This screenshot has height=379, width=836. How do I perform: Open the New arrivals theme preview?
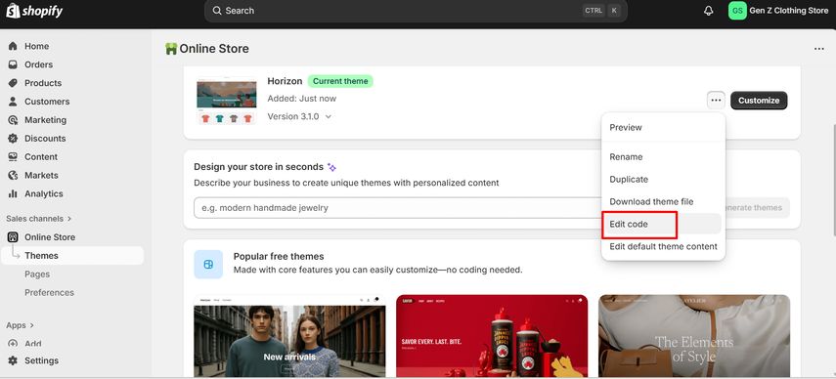289,336
